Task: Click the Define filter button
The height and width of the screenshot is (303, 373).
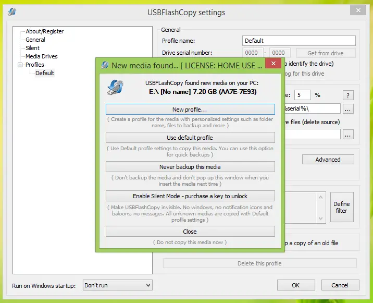Action: coord(342,207)
